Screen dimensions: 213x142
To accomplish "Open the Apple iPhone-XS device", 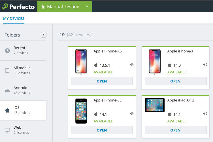I will (102, 81).
